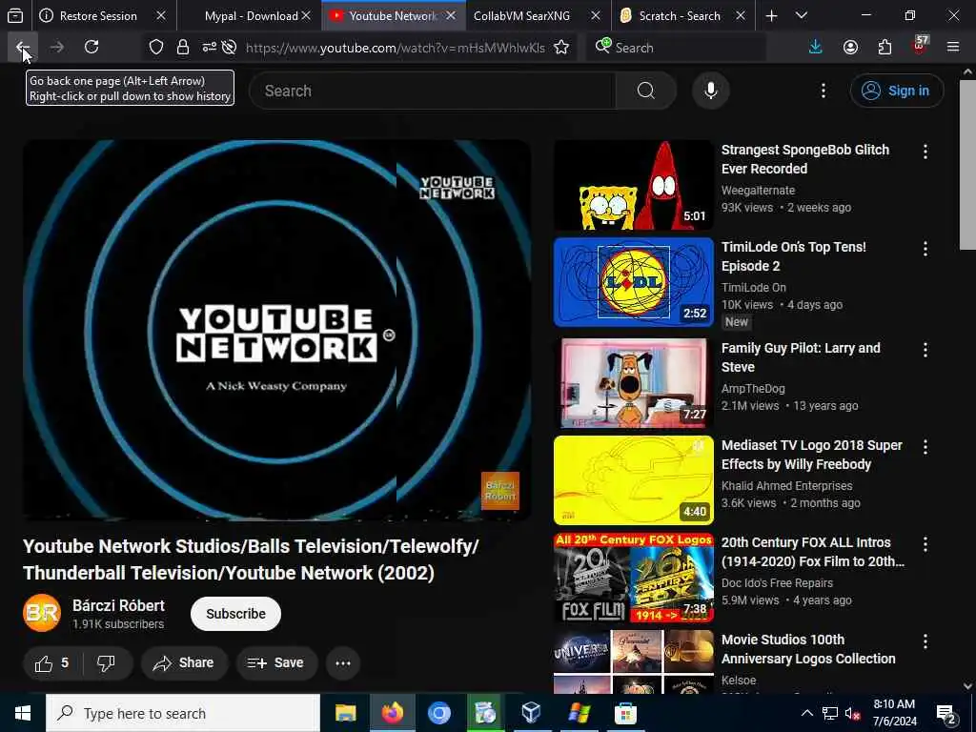Click the muted volume tray icon
The width and height of the screenshot is (976, 732).
point(852,713)
